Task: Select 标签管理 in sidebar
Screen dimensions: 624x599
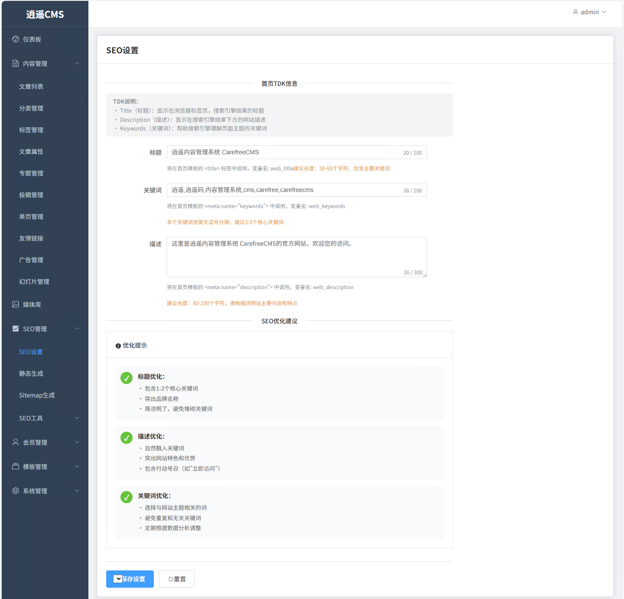Action: pos(45,130)
